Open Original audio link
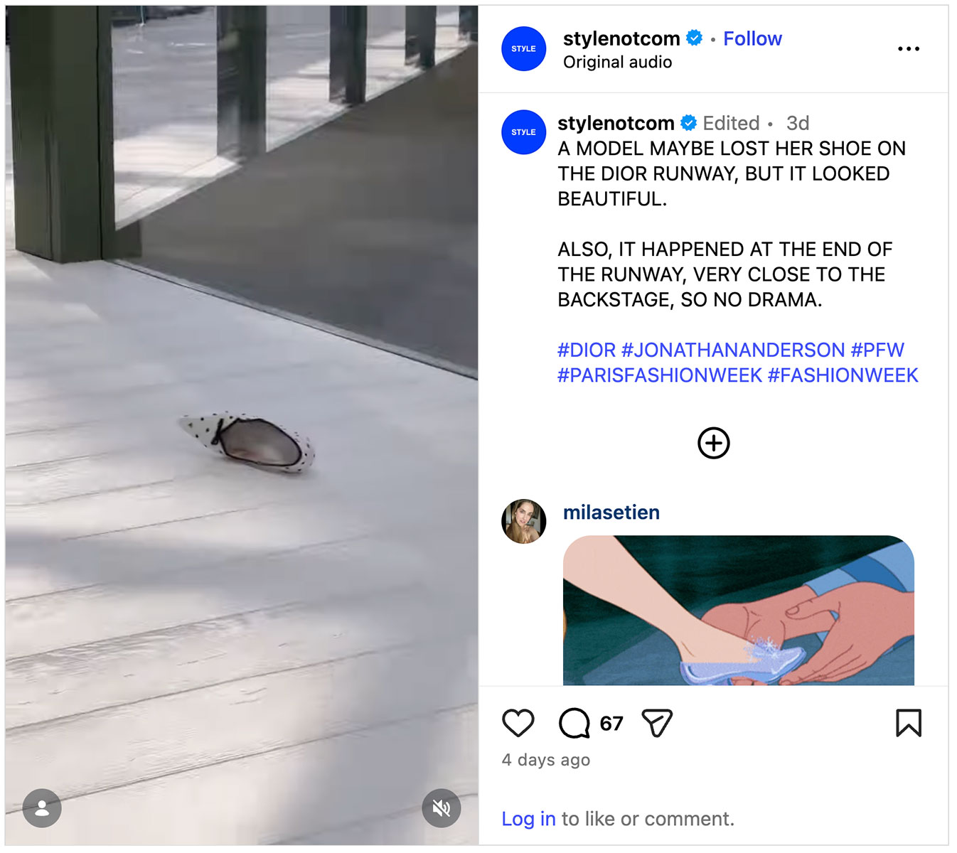 click(x=617, y=63)
